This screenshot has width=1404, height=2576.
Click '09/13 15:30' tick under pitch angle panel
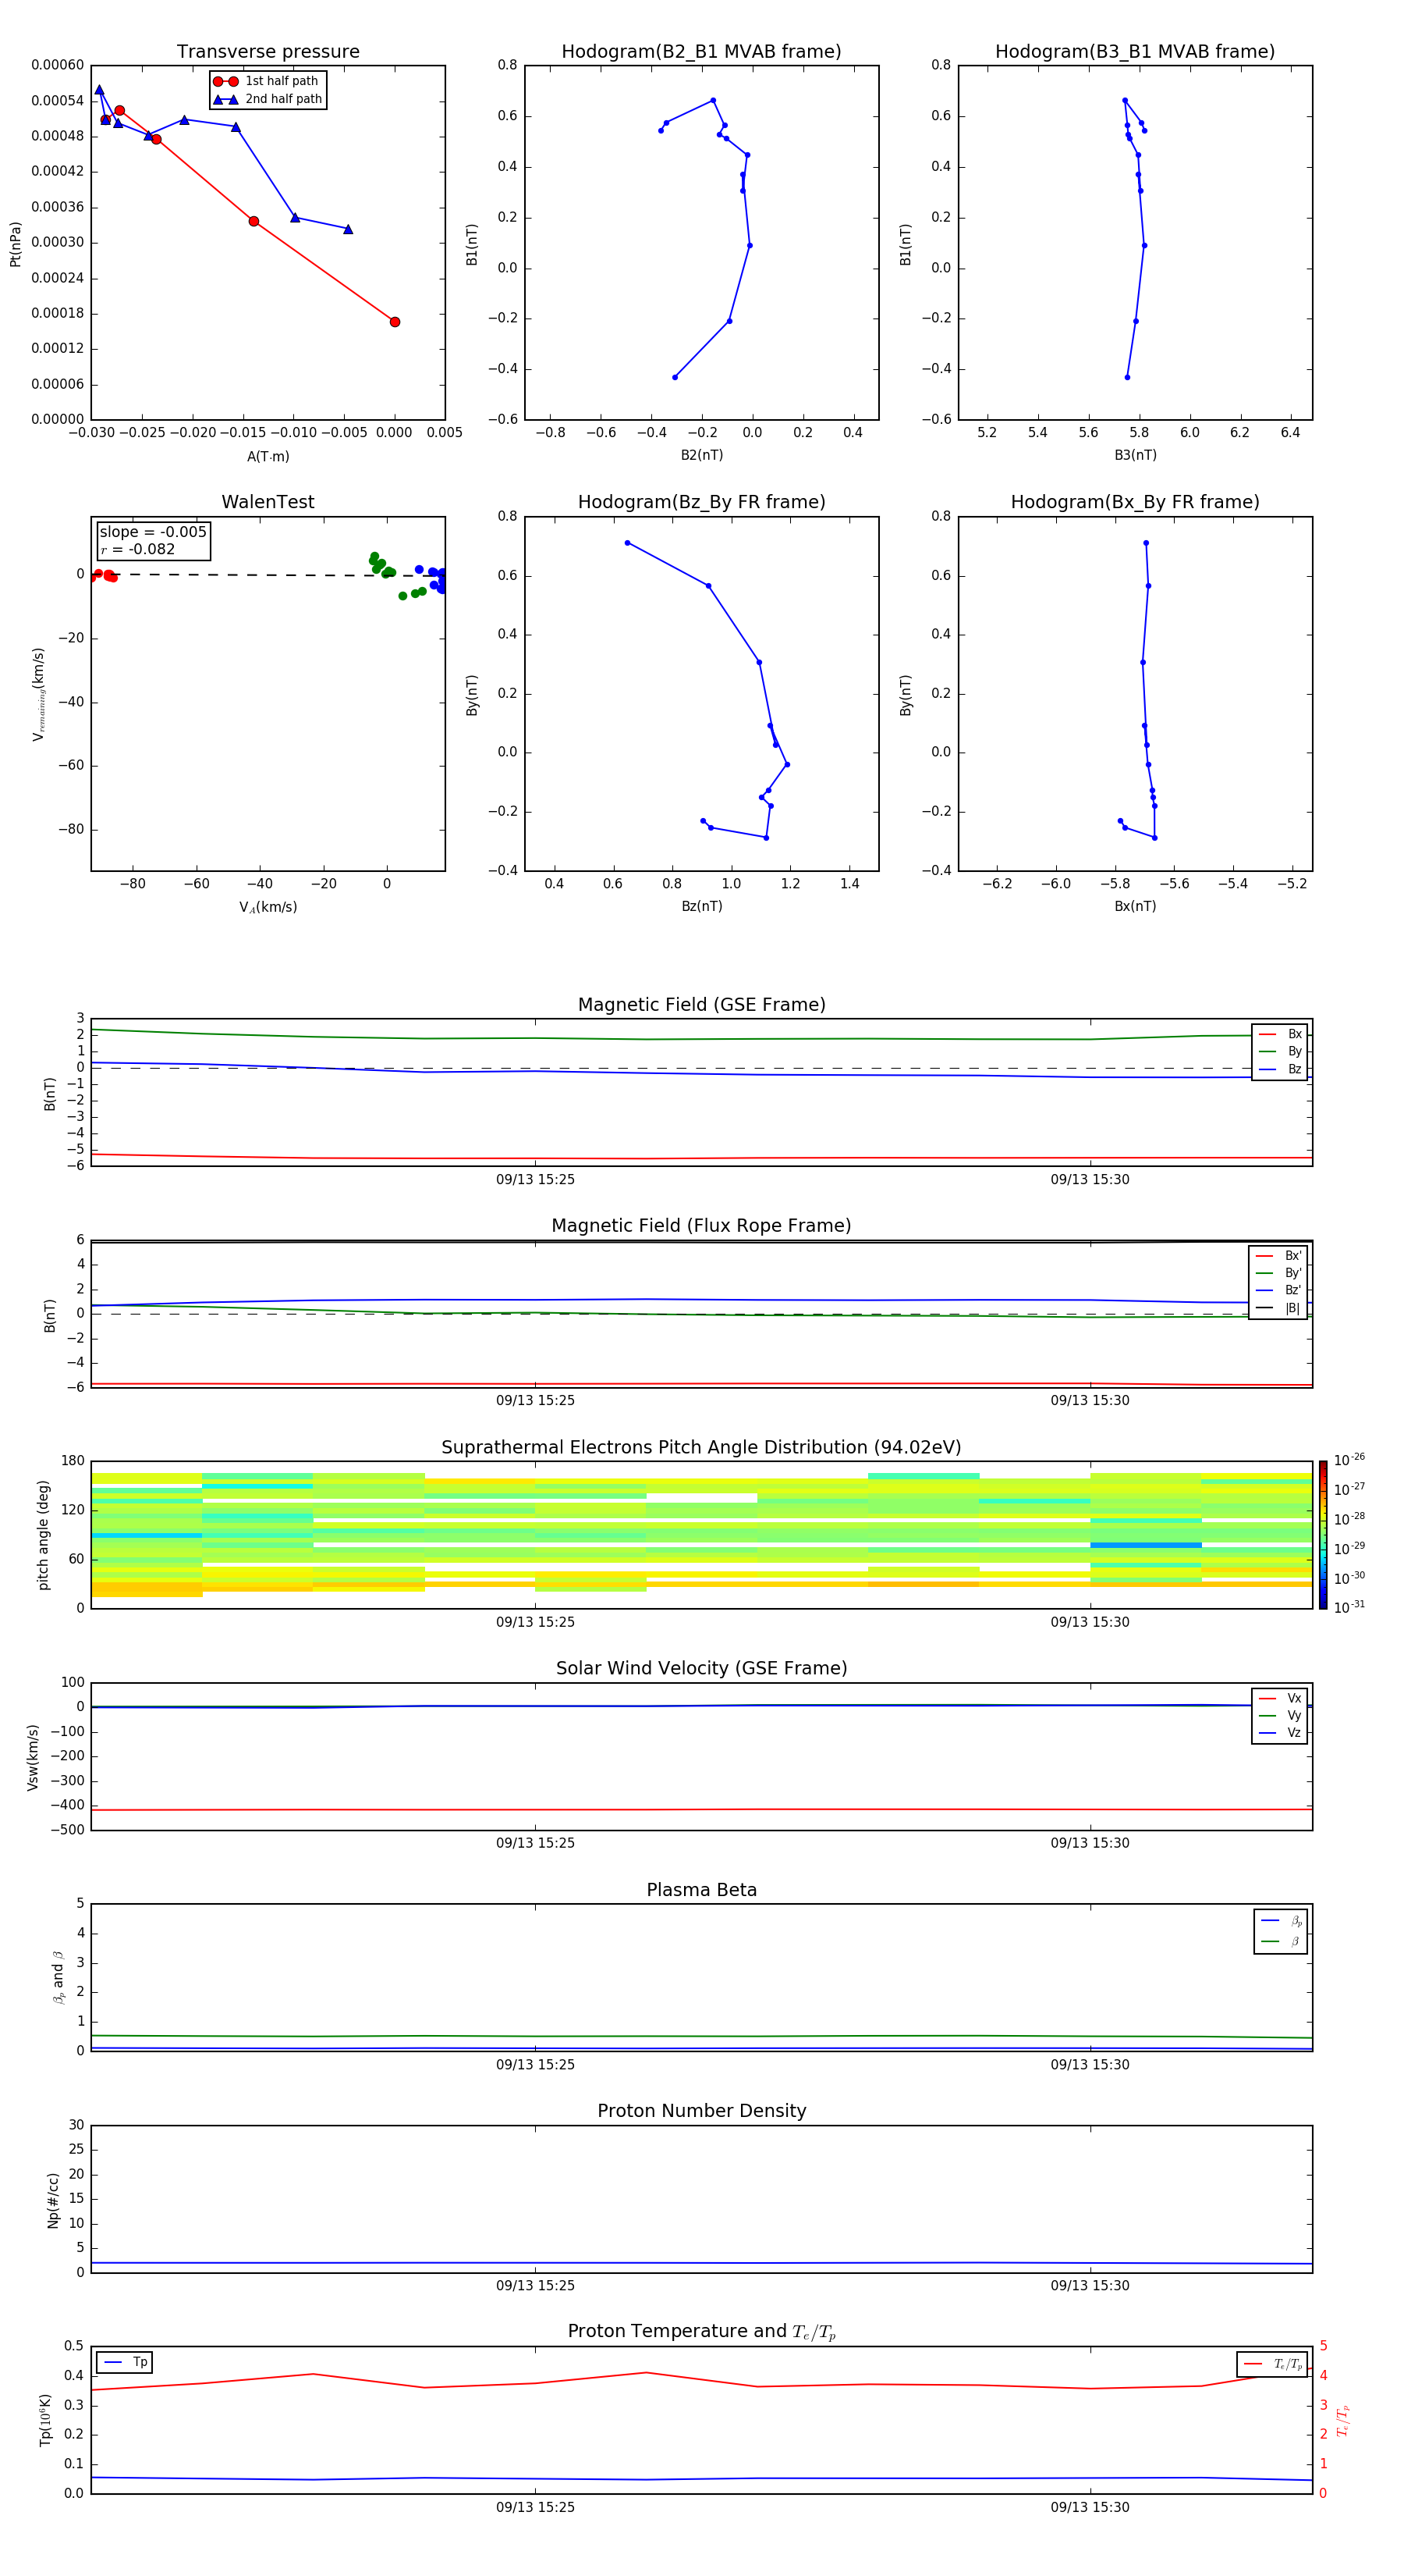(x=1090, y=1622)
